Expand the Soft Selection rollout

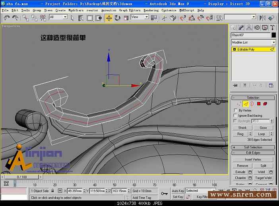pyautogui.click(x=253, y=147)
